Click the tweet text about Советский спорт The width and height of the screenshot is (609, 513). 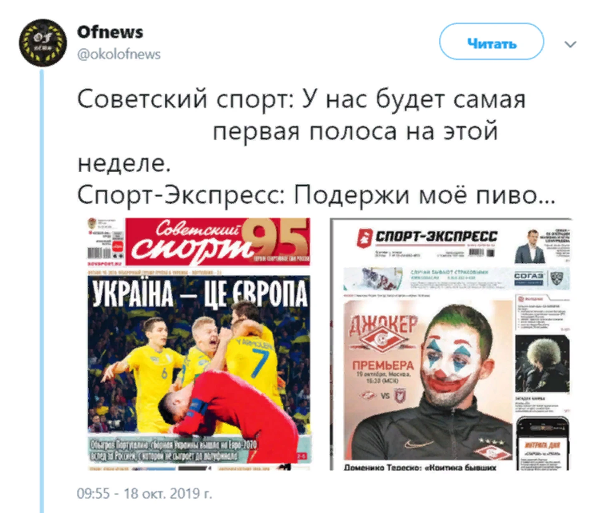click(x=301, y=131)
